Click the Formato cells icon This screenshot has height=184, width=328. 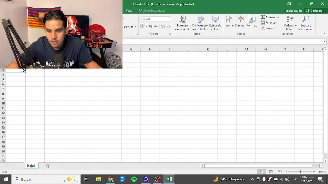(x=252, y=19)
